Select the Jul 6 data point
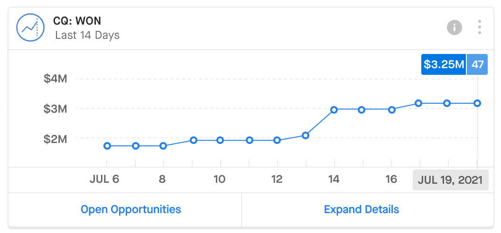Screen dimensions: 501x233 tap(107, 146)
